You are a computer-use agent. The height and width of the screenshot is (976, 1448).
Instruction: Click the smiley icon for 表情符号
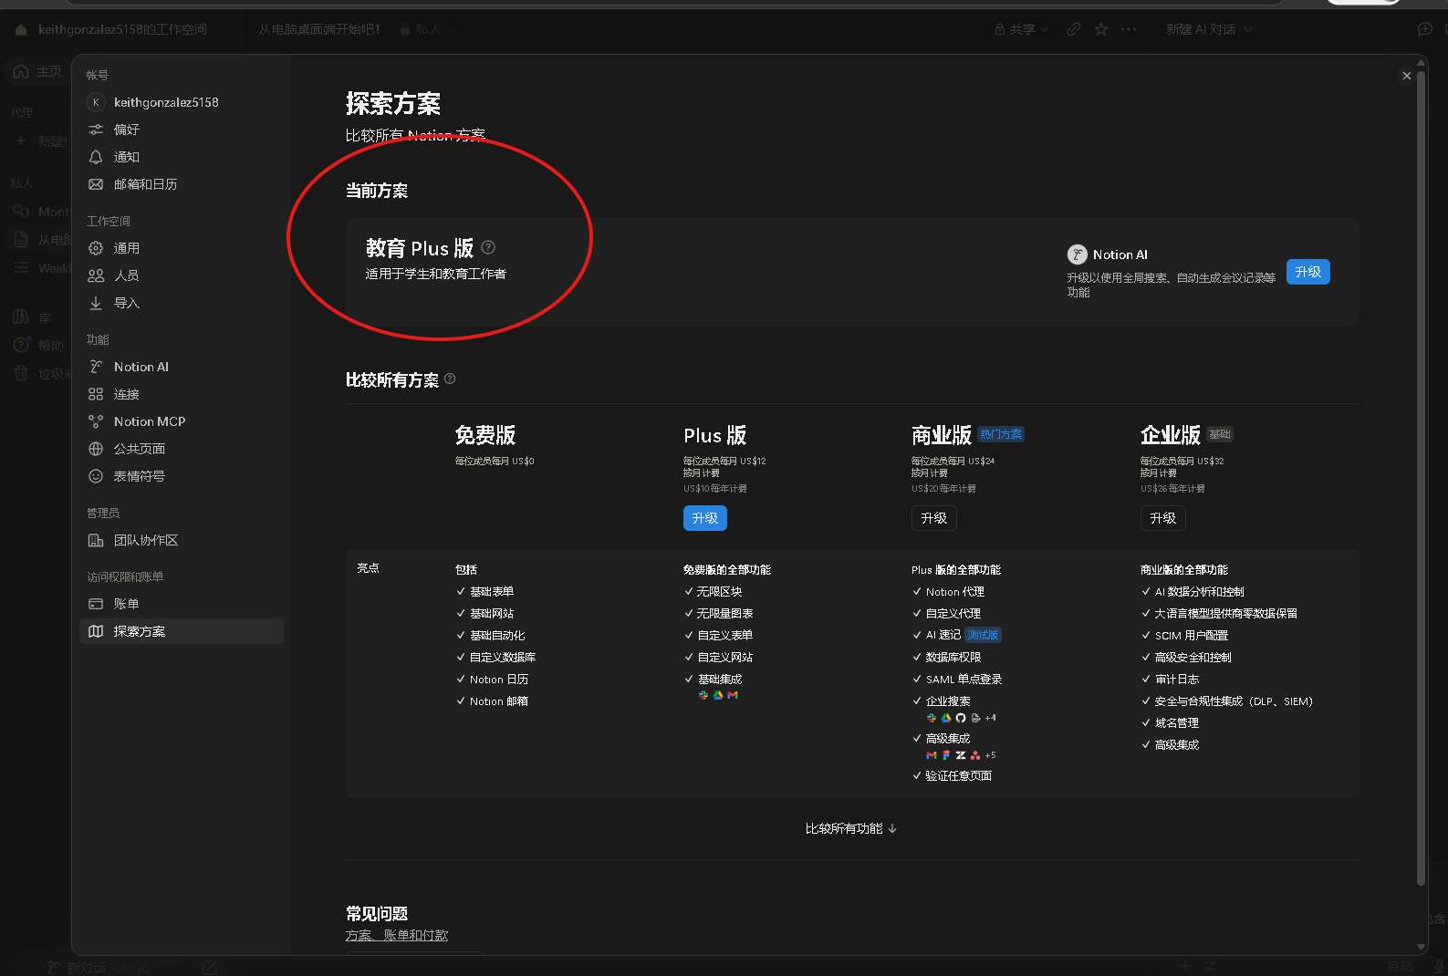(x=96, y=476)
